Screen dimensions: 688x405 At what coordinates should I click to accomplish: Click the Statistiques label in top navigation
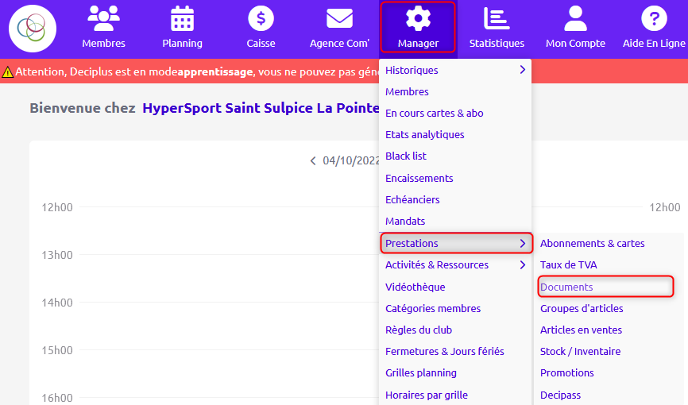497,44
